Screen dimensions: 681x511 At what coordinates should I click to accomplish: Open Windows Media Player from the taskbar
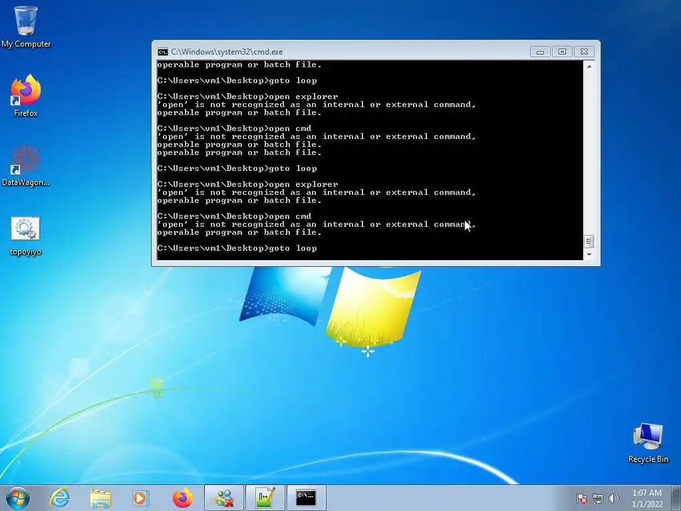(141, 498)
